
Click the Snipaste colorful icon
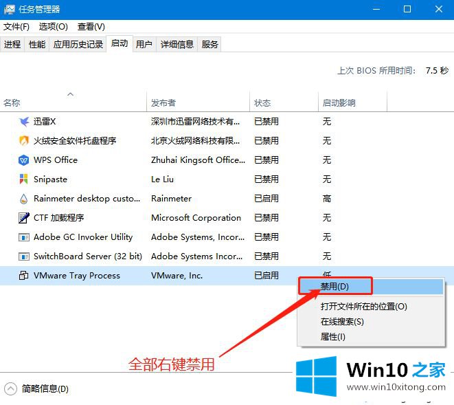[x=24, y=179]
